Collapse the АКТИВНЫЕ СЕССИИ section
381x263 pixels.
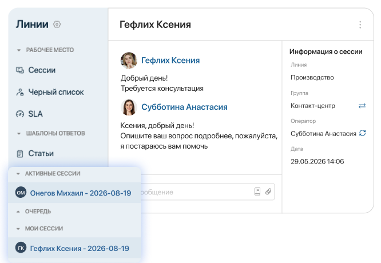pos(18,174)
